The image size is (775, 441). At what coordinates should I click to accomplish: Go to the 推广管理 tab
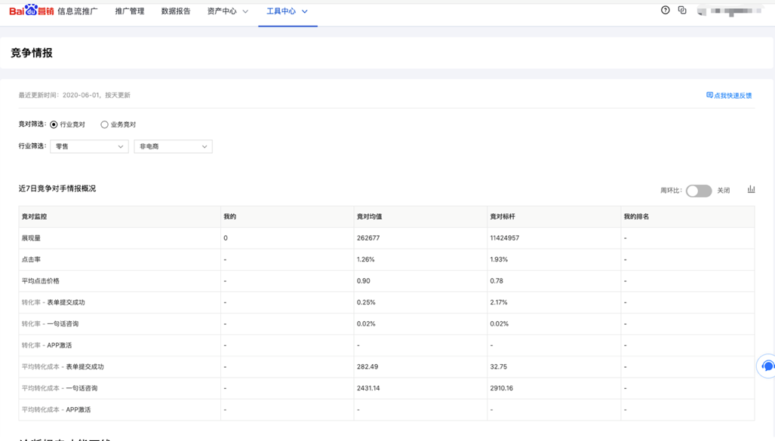click(129, 11)
